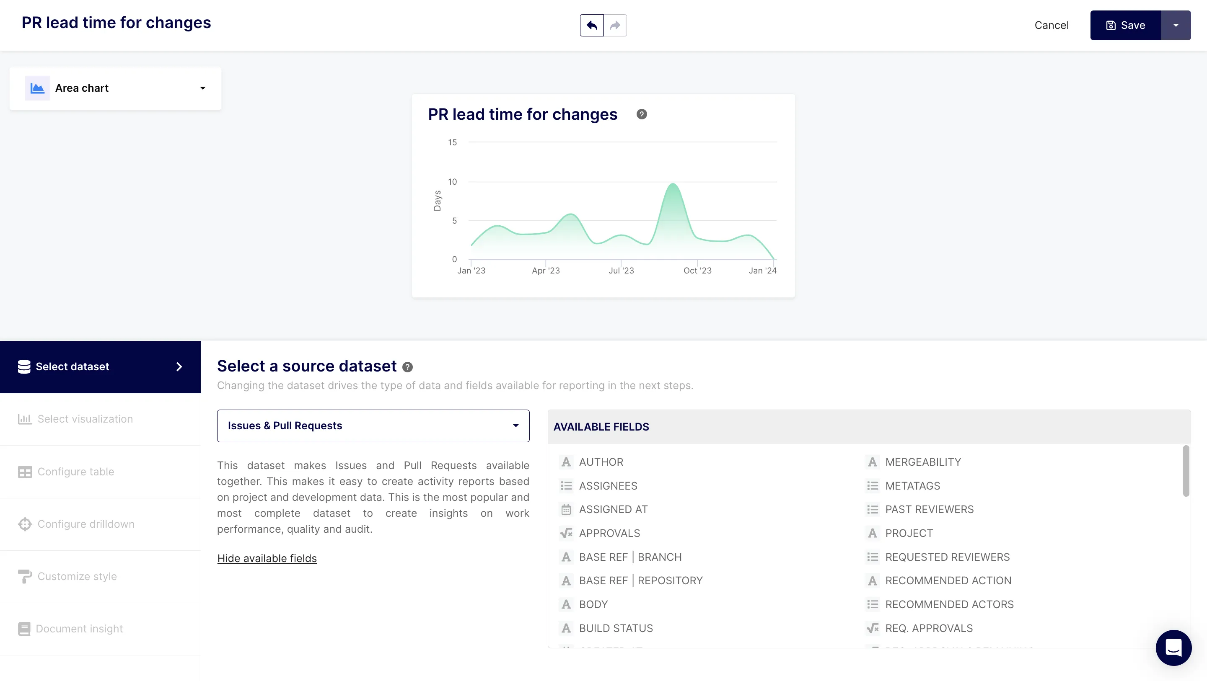Click the Hide available fields link

click(267, 558)
